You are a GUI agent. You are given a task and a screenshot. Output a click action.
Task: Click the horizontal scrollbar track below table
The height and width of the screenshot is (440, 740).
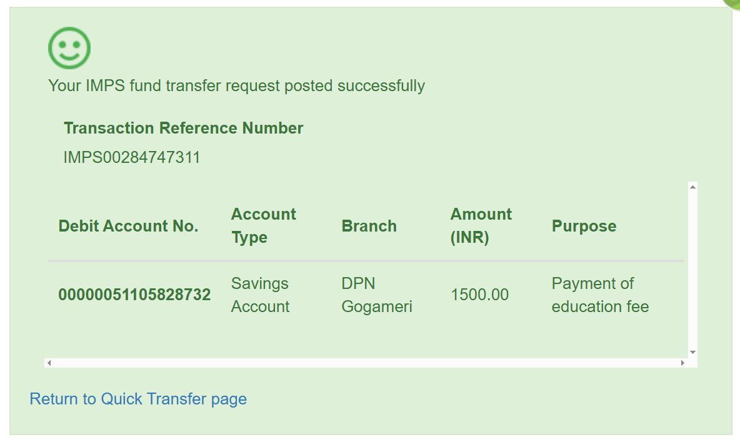point(366,363)
